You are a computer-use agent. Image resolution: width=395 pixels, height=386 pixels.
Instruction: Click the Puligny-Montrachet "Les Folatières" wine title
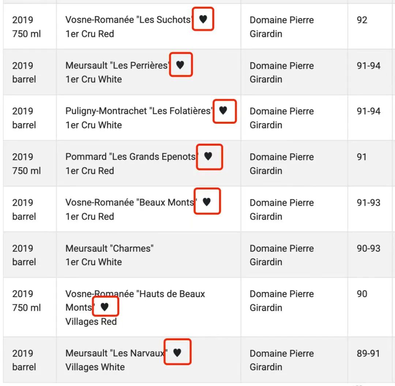[x=139, y=111]
